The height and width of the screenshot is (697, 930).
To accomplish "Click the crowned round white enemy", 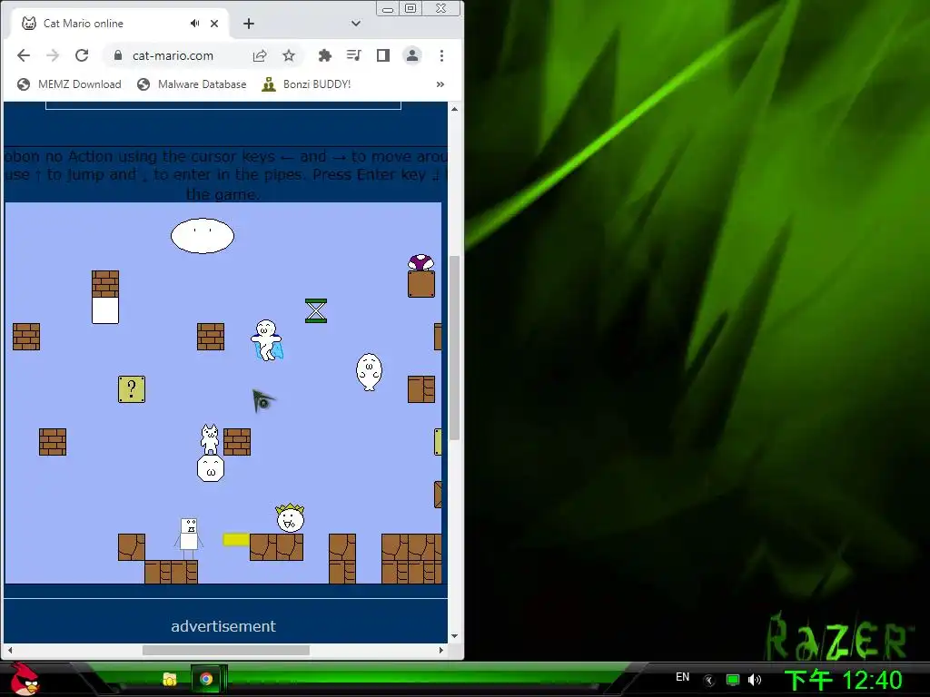I will pos(291,518).
